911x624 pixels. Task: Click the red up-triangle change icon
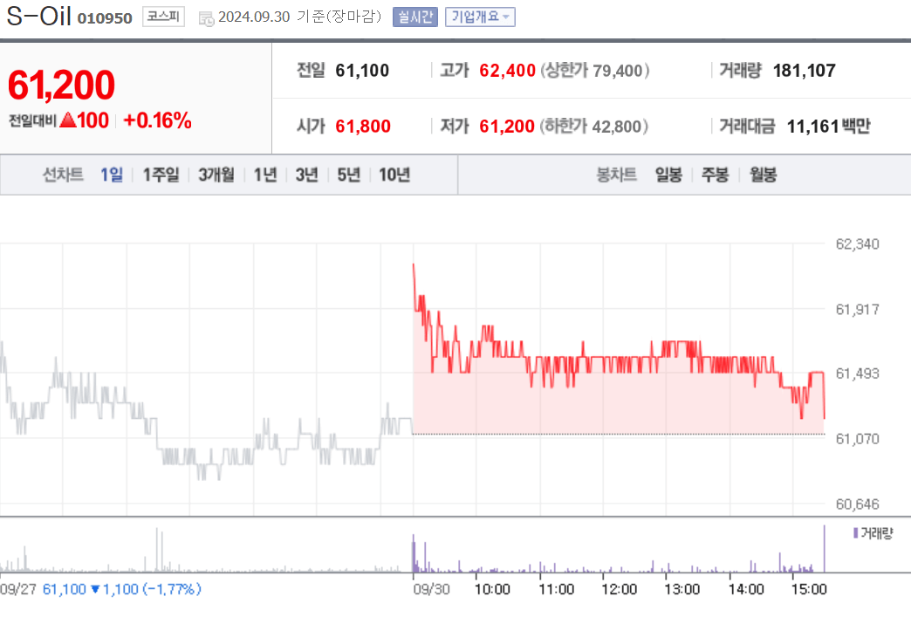[68, 120]
